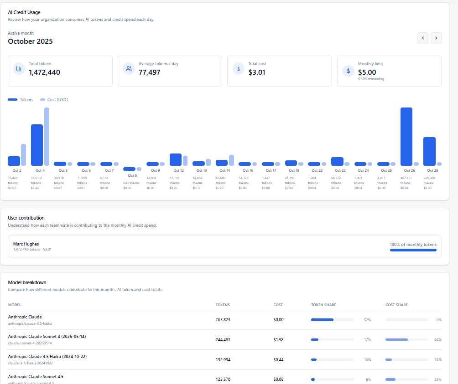
Task: Click the next month chevron arrow
Action: pos(436,38)
